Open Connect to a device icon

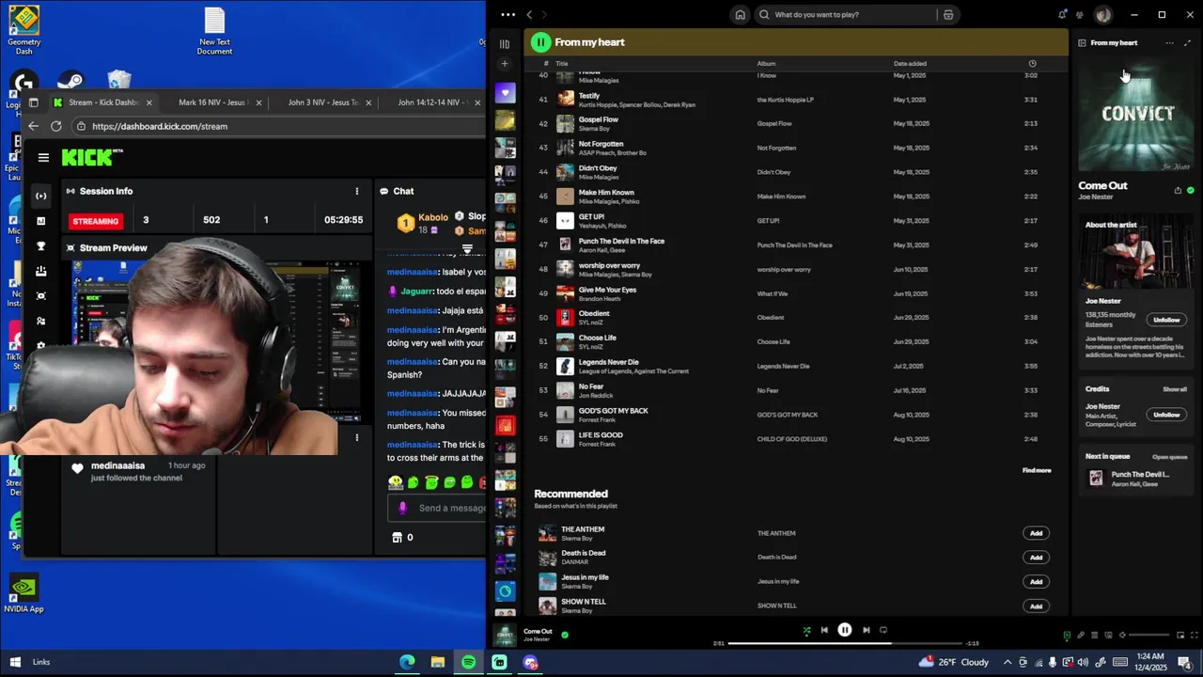point(1108,635)
